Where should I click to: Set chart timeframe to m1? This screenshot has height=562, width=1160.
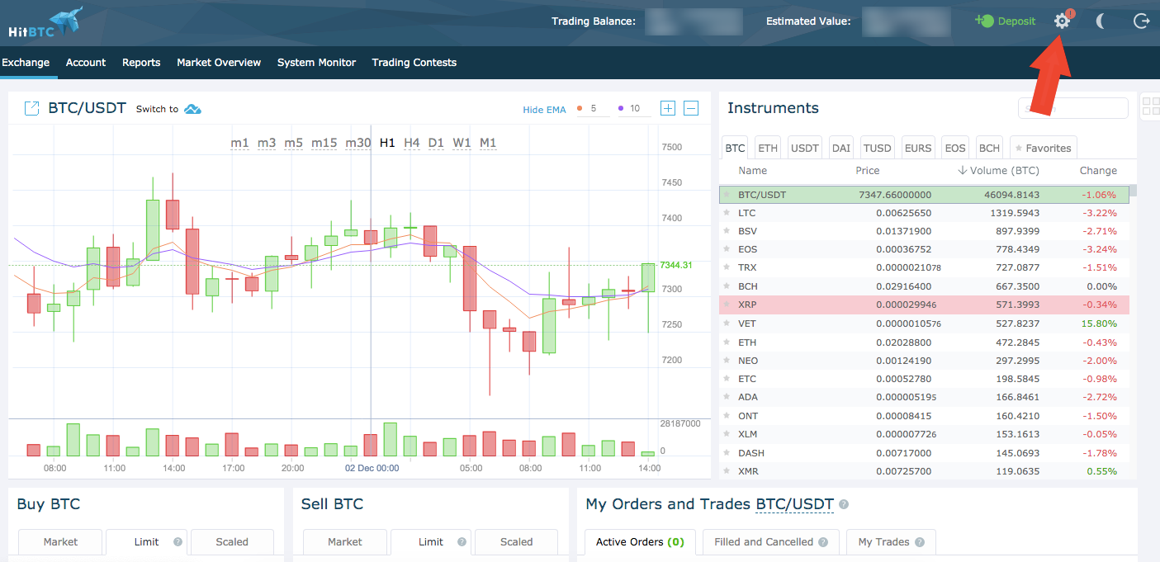tap(239, 143)
